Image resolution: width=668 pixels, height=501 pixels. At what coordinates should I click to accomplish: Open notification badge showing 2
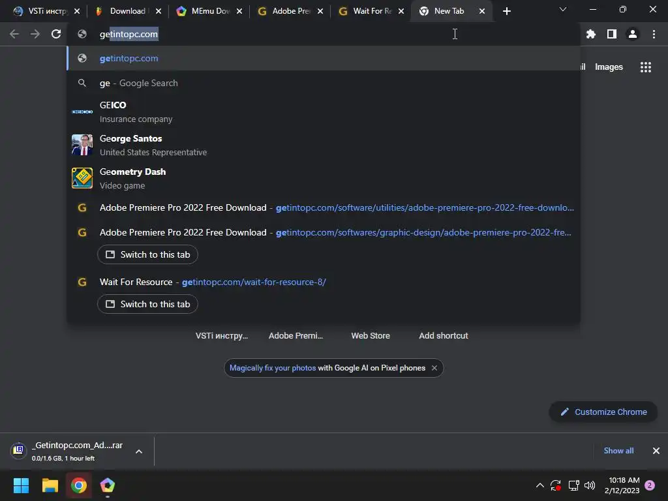click(x=650, y=485)
